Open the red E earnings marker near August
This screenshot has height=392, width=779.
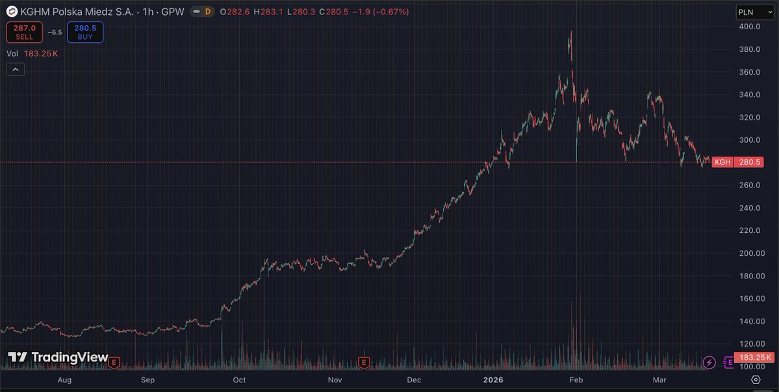tap(115, 363)
